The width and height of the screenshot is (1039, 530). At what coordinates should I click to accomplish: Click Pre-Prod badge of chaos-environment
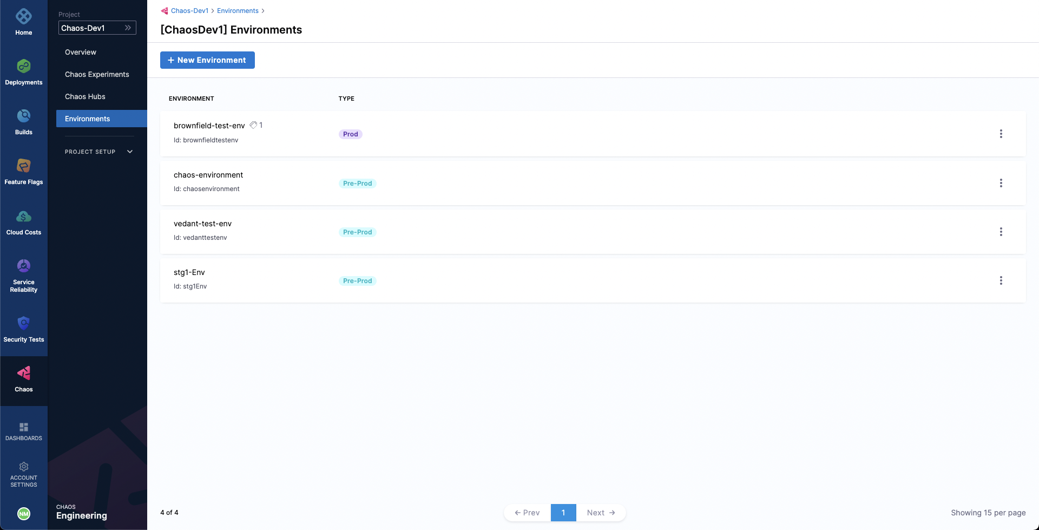pyautogui.click(x=357, y=184)
